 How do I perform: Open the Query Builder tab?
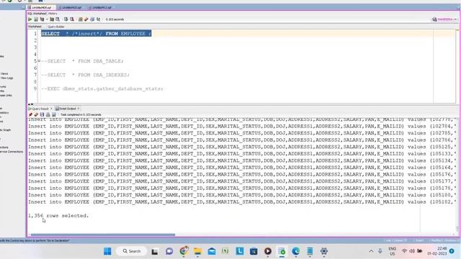pyautogui.click(x=56, y=27)
